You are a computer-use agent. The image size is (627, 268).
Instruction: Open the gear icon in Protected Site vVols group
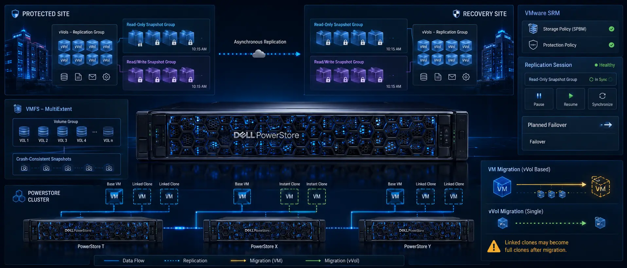(x=106, y=77)
